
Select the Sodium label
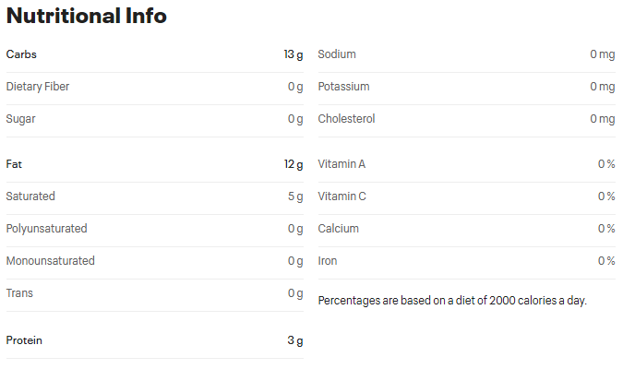[337, 54]
